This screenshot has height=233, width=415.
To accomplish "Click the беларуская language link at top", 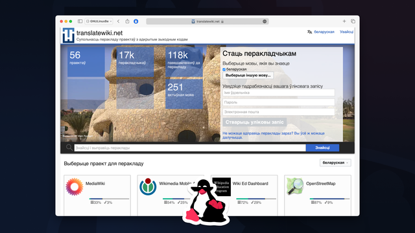I will 324,32.
